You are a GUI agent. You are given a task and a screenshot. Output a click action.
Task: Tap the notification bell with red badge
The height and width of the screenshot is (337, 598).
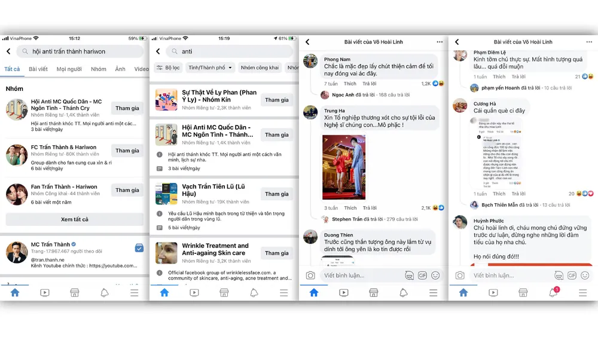coord(553,292)
